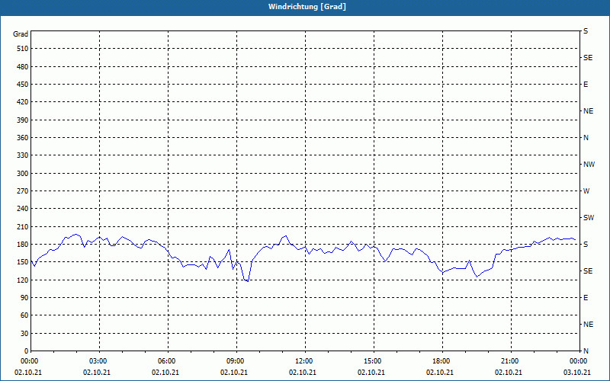Viewport: 610px width, 381px height.
Task: Select the 120 degree tick label
Action: point(23,280)
